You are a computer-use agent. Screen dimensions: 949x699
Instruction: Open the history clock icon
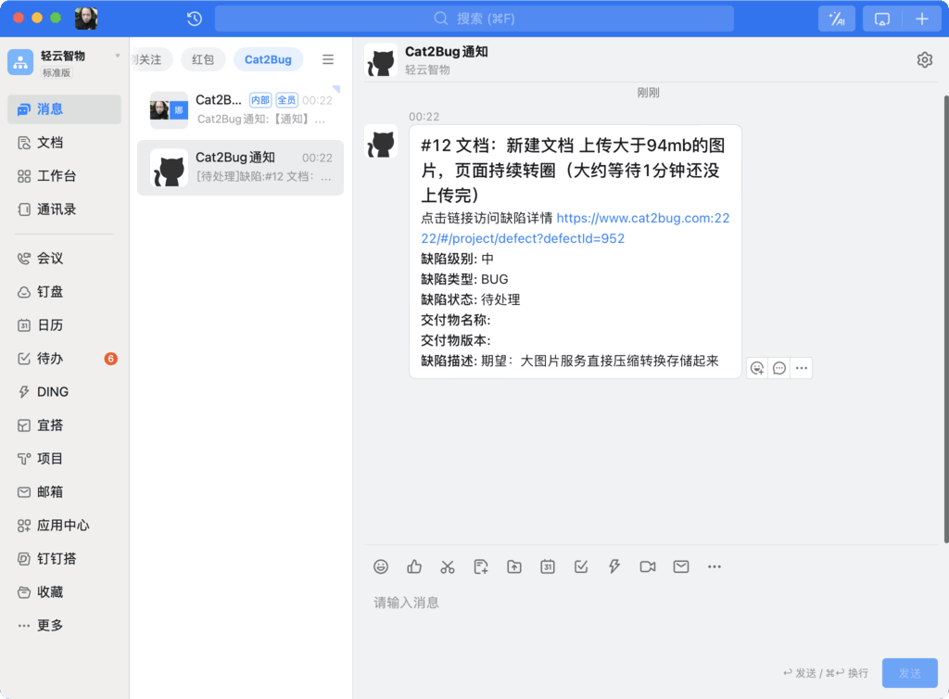pyautogui.click(x=195, y=19)
